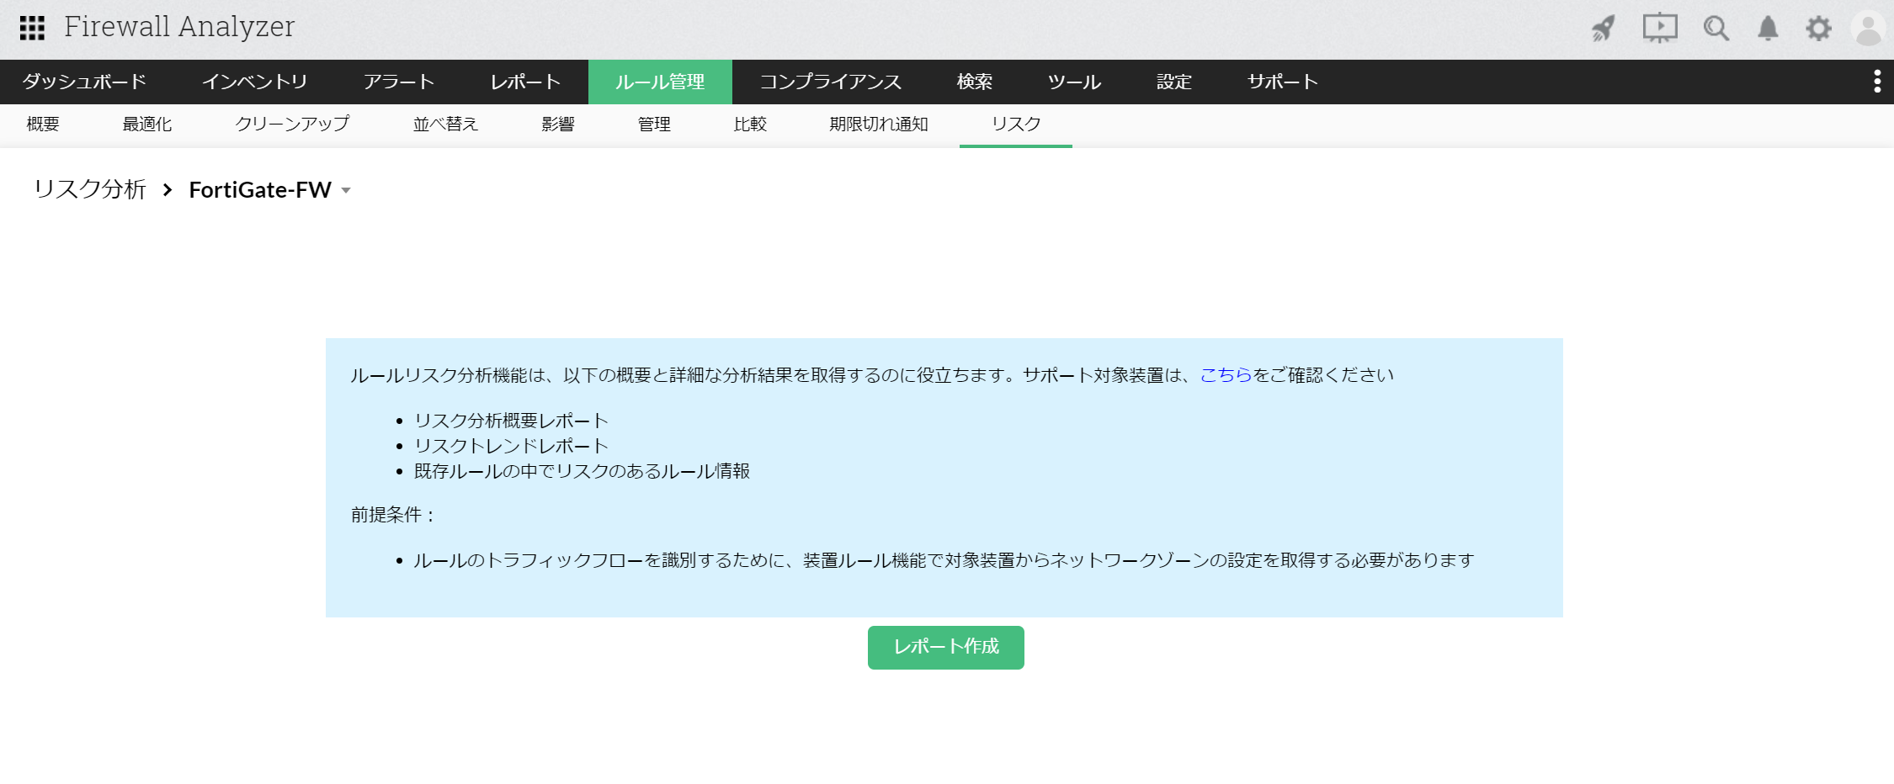1894x784 pixels.
Task: Open the notifications bell icon
Action: point(1768,29)
